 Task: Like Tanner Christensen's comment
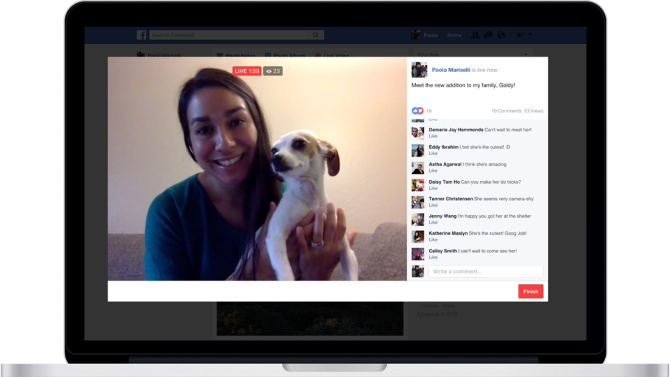point(433,206)
